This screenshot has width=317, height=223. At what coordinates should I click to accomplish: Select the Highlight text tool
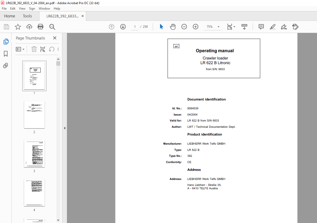[272, 27]
